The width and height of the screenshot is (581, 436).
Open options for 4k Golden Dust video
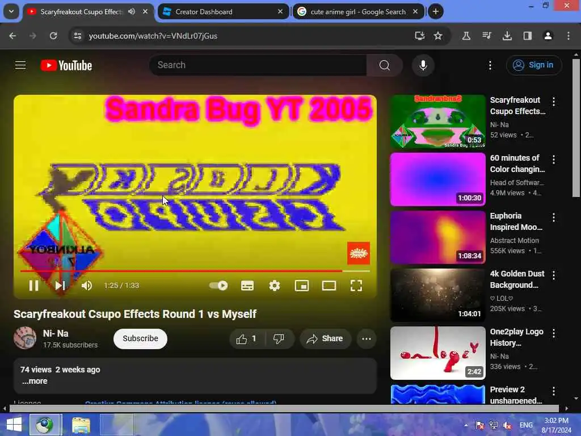554,275
